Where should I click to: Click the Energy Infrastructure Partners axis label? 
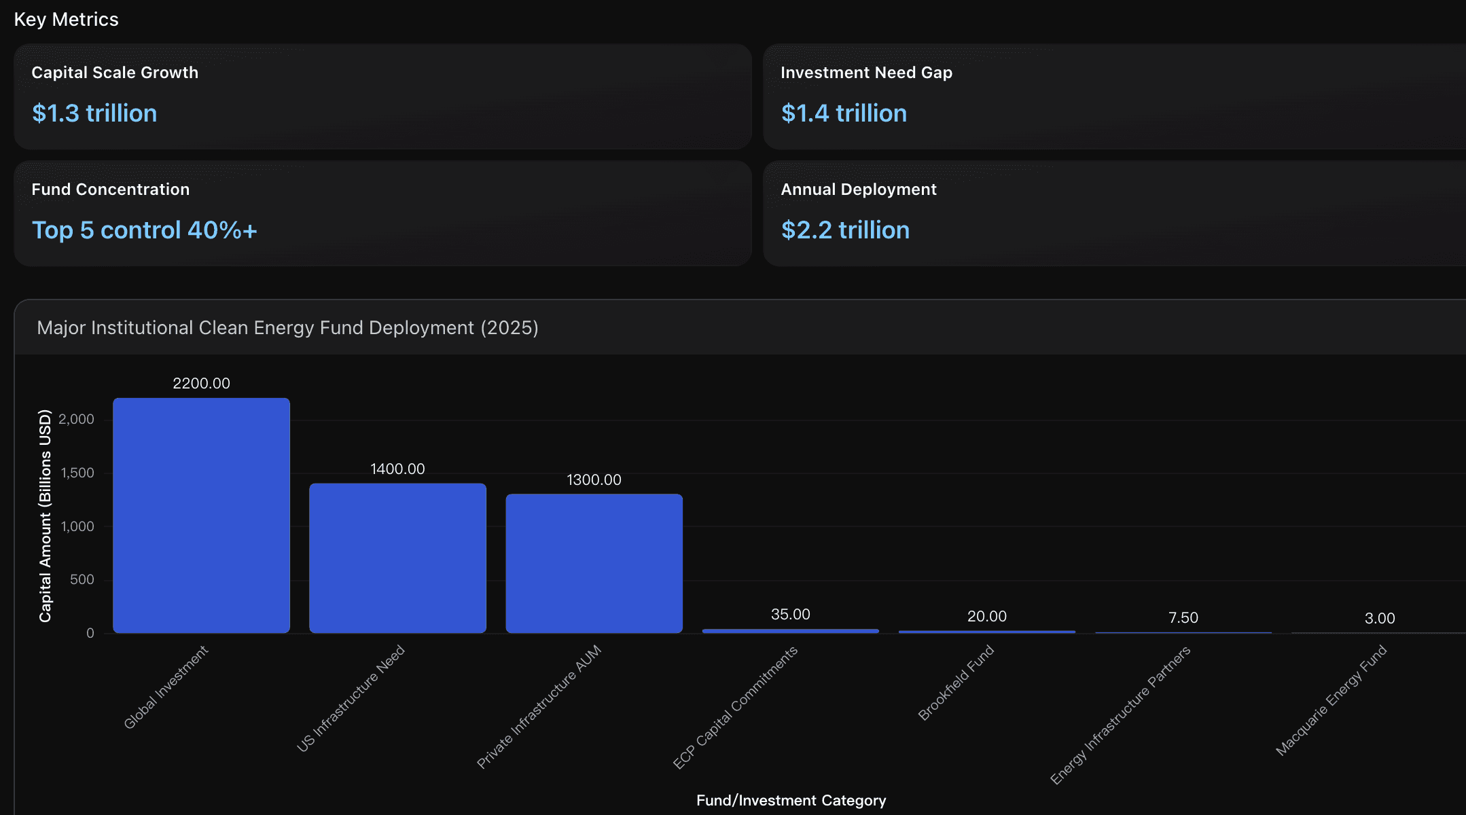(x=1120, y=715)
